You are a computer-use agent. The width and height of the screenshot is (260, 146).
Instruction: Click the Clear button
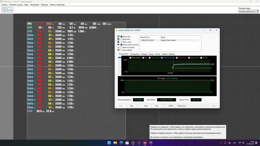(x=145, y=105)
